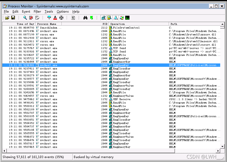Click the TCP Send network icon at 19:11:00.9183916
This screenshot has width=227, height=162.
pyautogui.click(x=111, y=52)
